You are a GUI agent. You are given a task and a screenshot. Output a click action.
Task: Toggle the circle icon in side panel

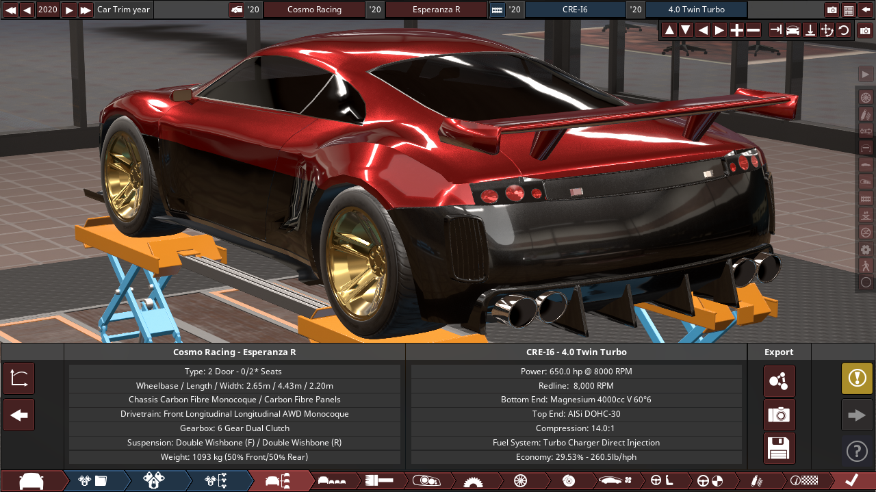866,282
